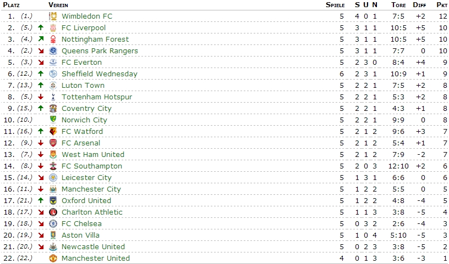The width and height of the screenshot is (449, 264).
Task: Click the Pkt column header
Action: [442, 5]
